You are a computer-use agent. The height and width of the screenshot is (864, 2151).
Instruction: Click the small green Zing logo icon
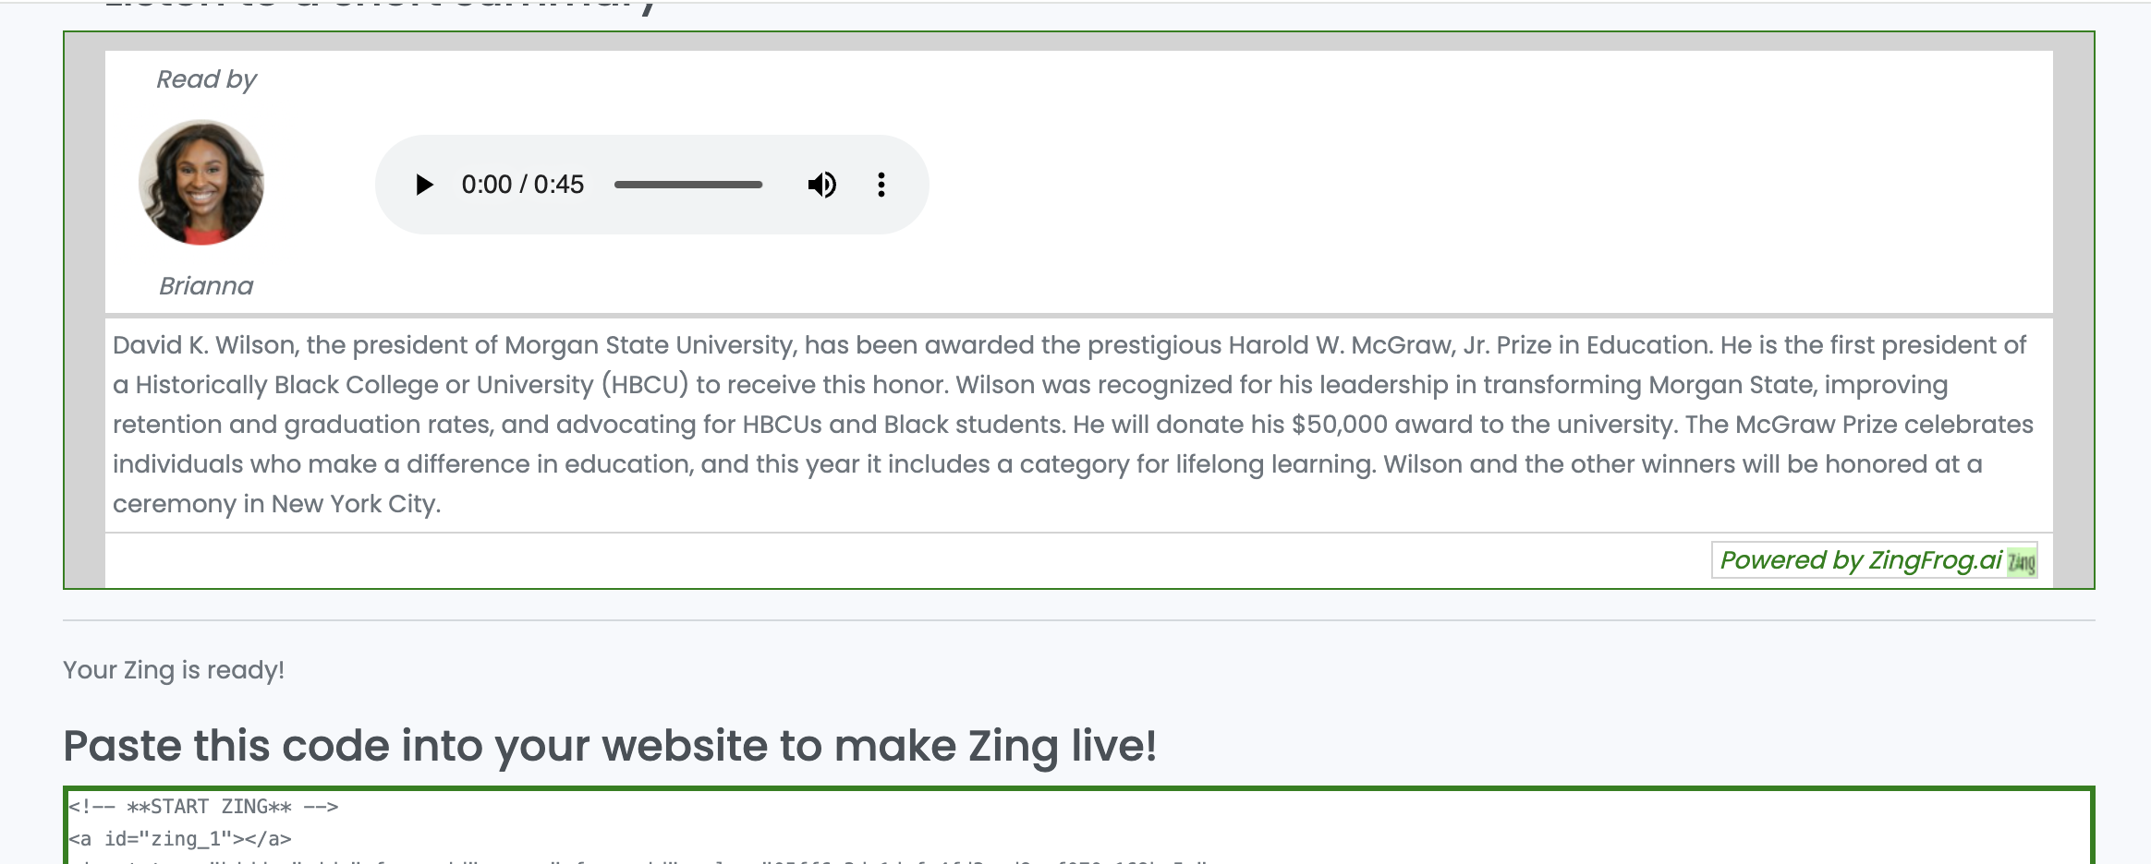pos(2022,561)
